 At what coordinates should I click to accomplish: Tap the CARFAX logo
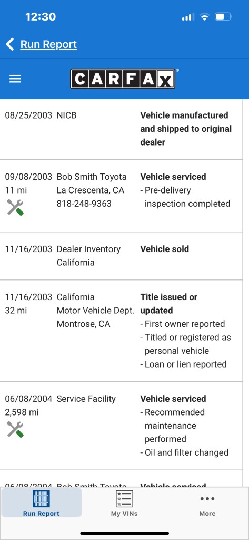(123, 79)
